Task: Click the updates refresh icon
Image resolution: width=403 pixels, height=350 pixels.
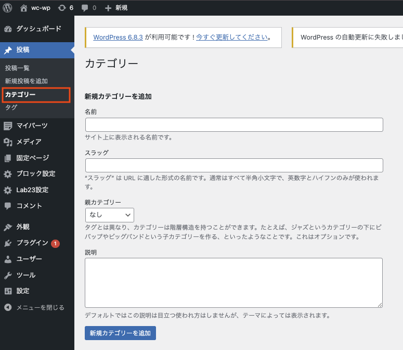Action: pyautogui.click(x=62, y=8)
